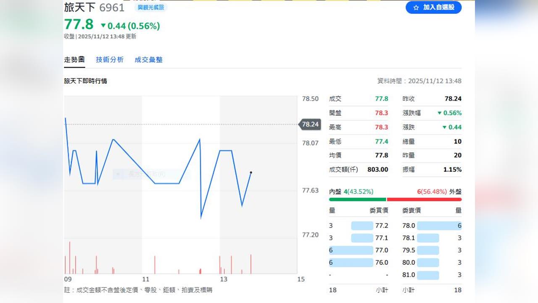Select the 走勢圖 tab
This screenshot has width=538, height=303.
point(74,60)
